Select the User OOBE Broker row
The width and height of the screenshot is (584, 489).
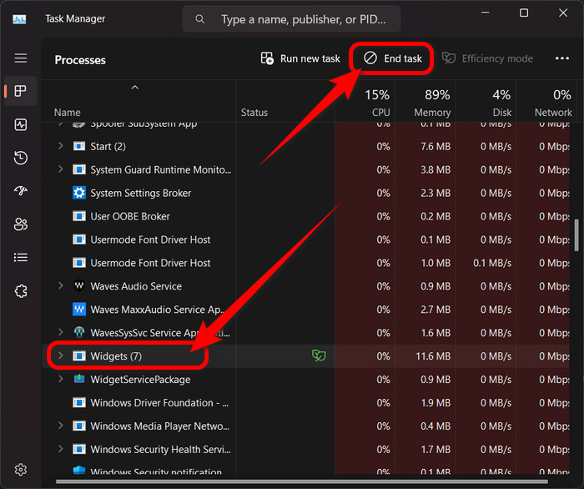point(305,216)
